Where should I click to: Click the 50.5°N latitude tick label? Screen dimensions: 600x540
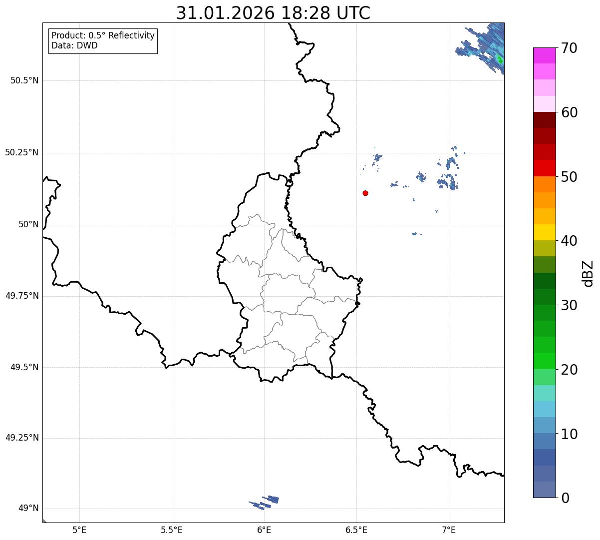(x=24, y=80)
